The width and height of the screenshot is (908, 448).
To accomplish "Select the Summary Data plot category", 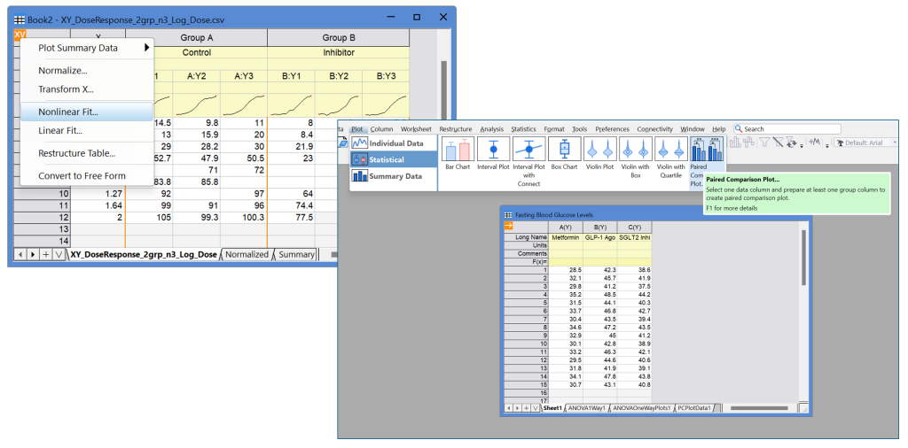I will point(394,176).
